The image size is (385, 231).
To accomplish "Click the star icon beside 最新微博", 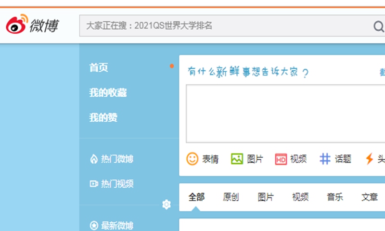I will [94, 225].
